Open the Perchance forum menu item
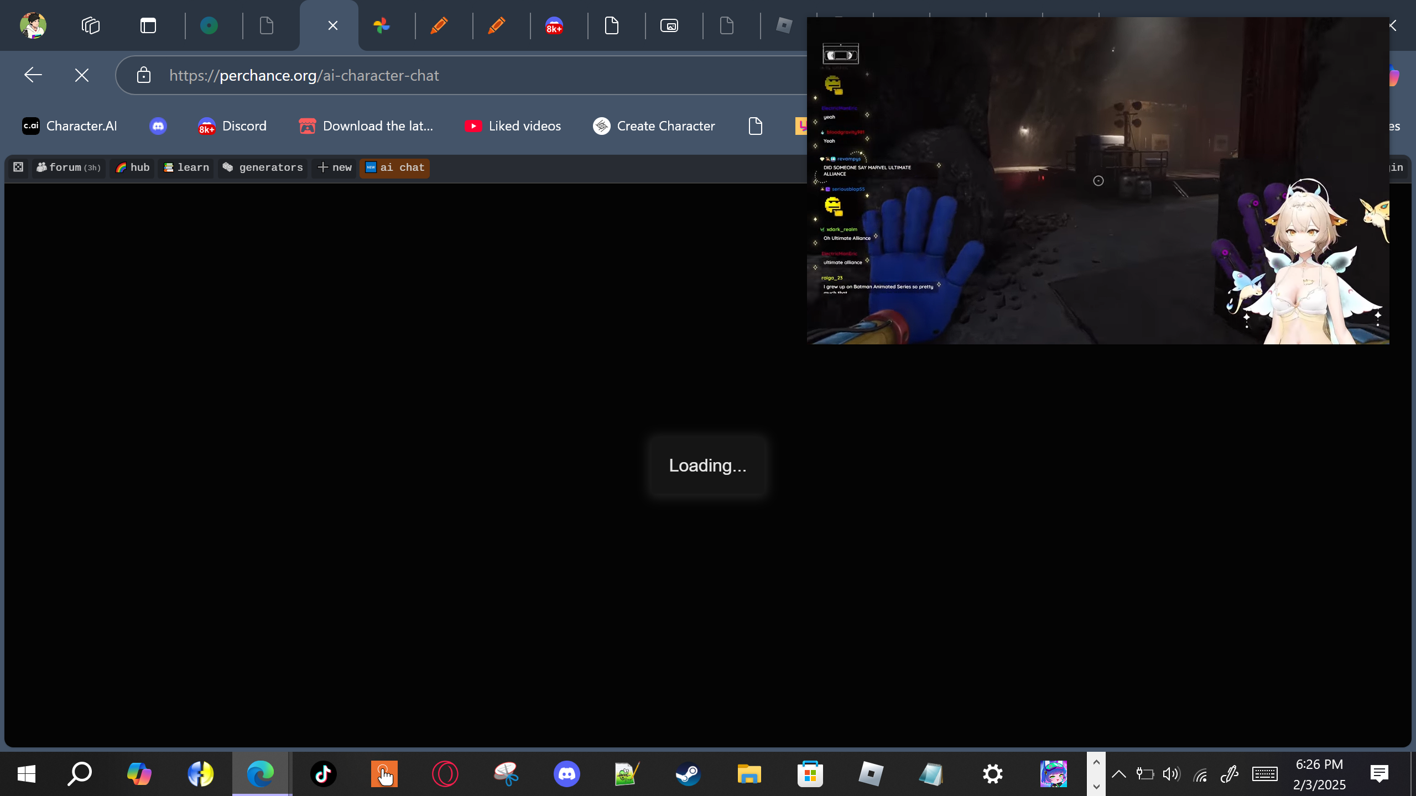The width and height of the screenshot is (1416, 796). pos(69,167)
